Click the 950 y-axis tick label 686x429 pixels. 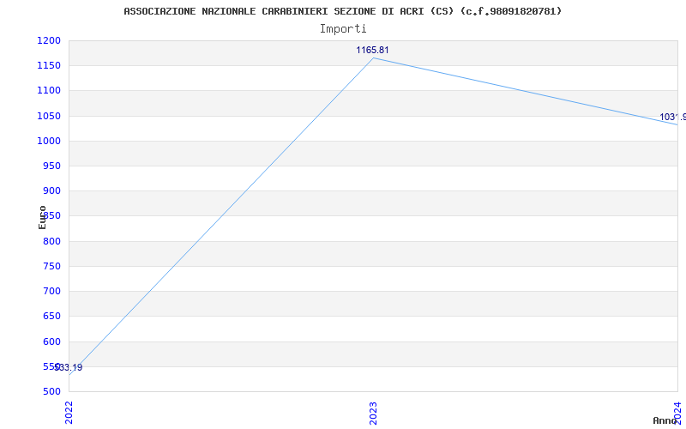52,166
